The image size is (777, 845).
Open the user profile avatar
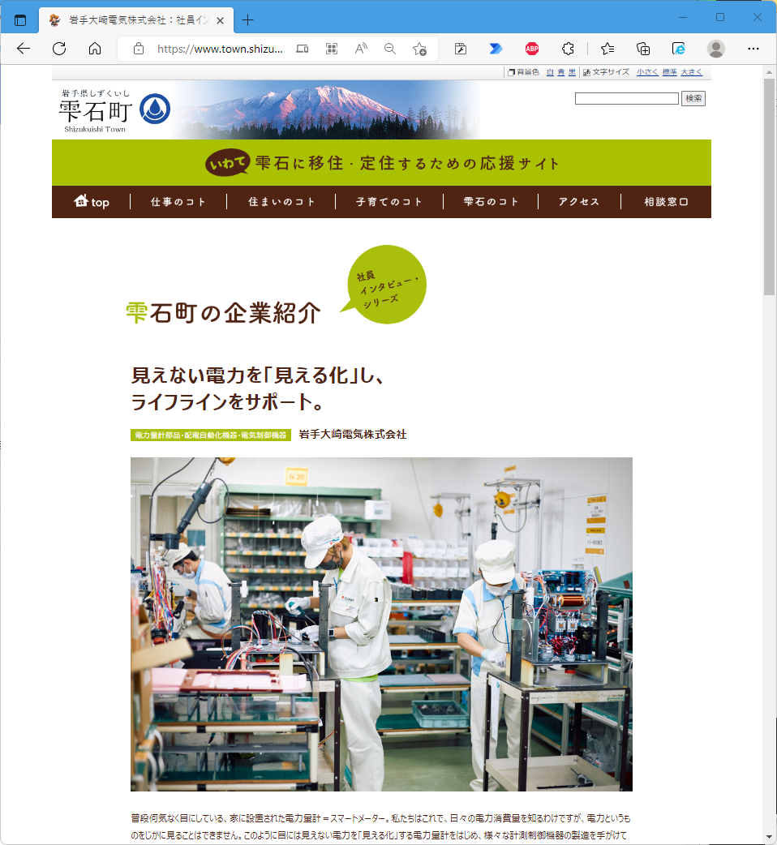click(x=716, y=49)
